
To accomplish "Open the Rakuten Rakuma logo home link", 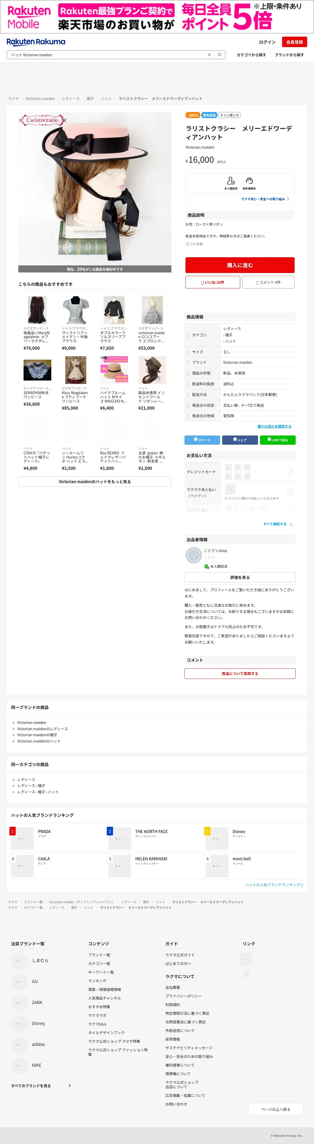I will [x=36, y=42].
